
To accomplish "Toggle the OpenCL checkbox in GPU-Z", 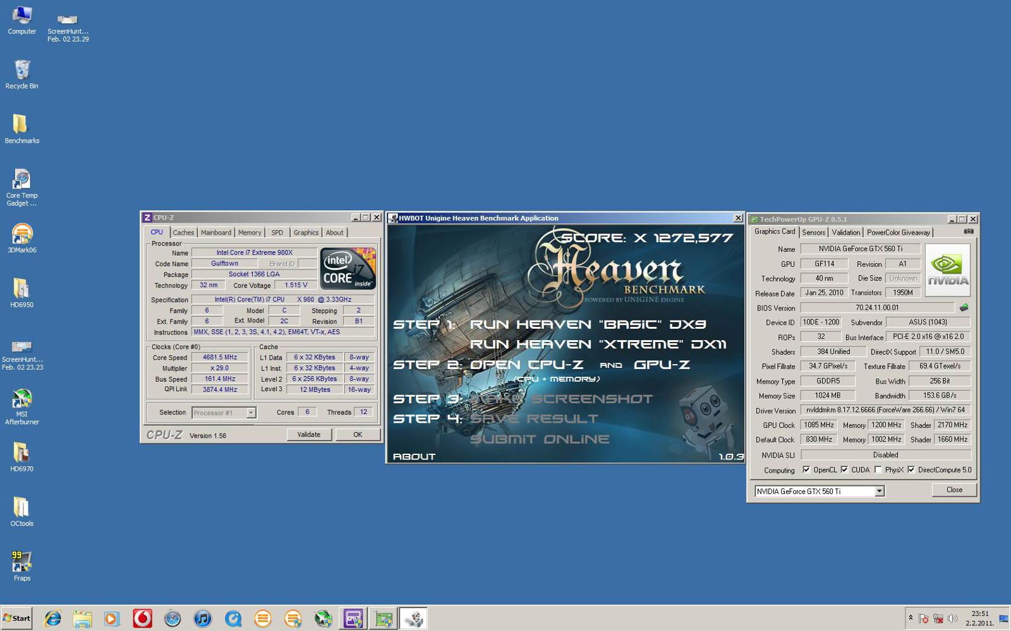I will [806, 469].
